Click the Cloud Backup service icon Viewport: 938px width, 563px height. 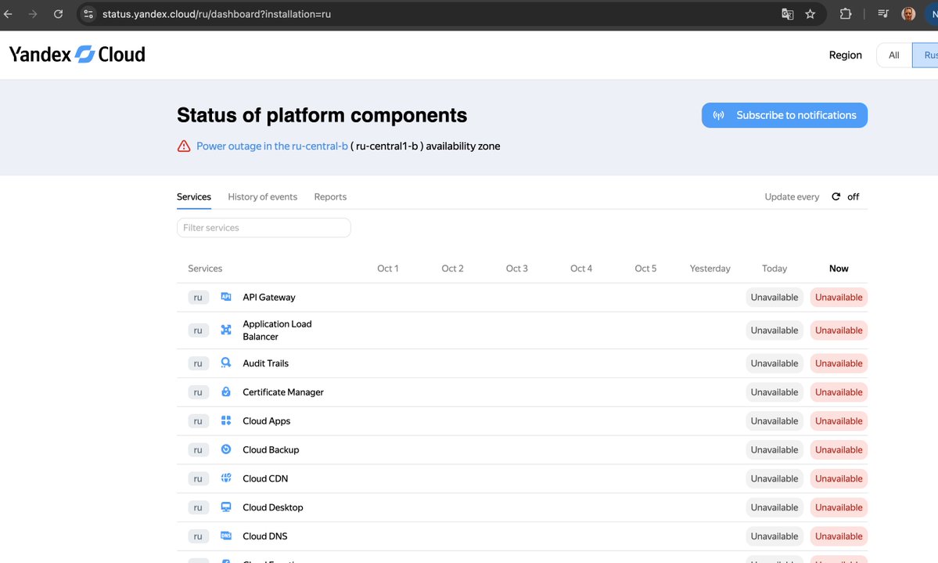pyautogui.click(x=225, y=449)
